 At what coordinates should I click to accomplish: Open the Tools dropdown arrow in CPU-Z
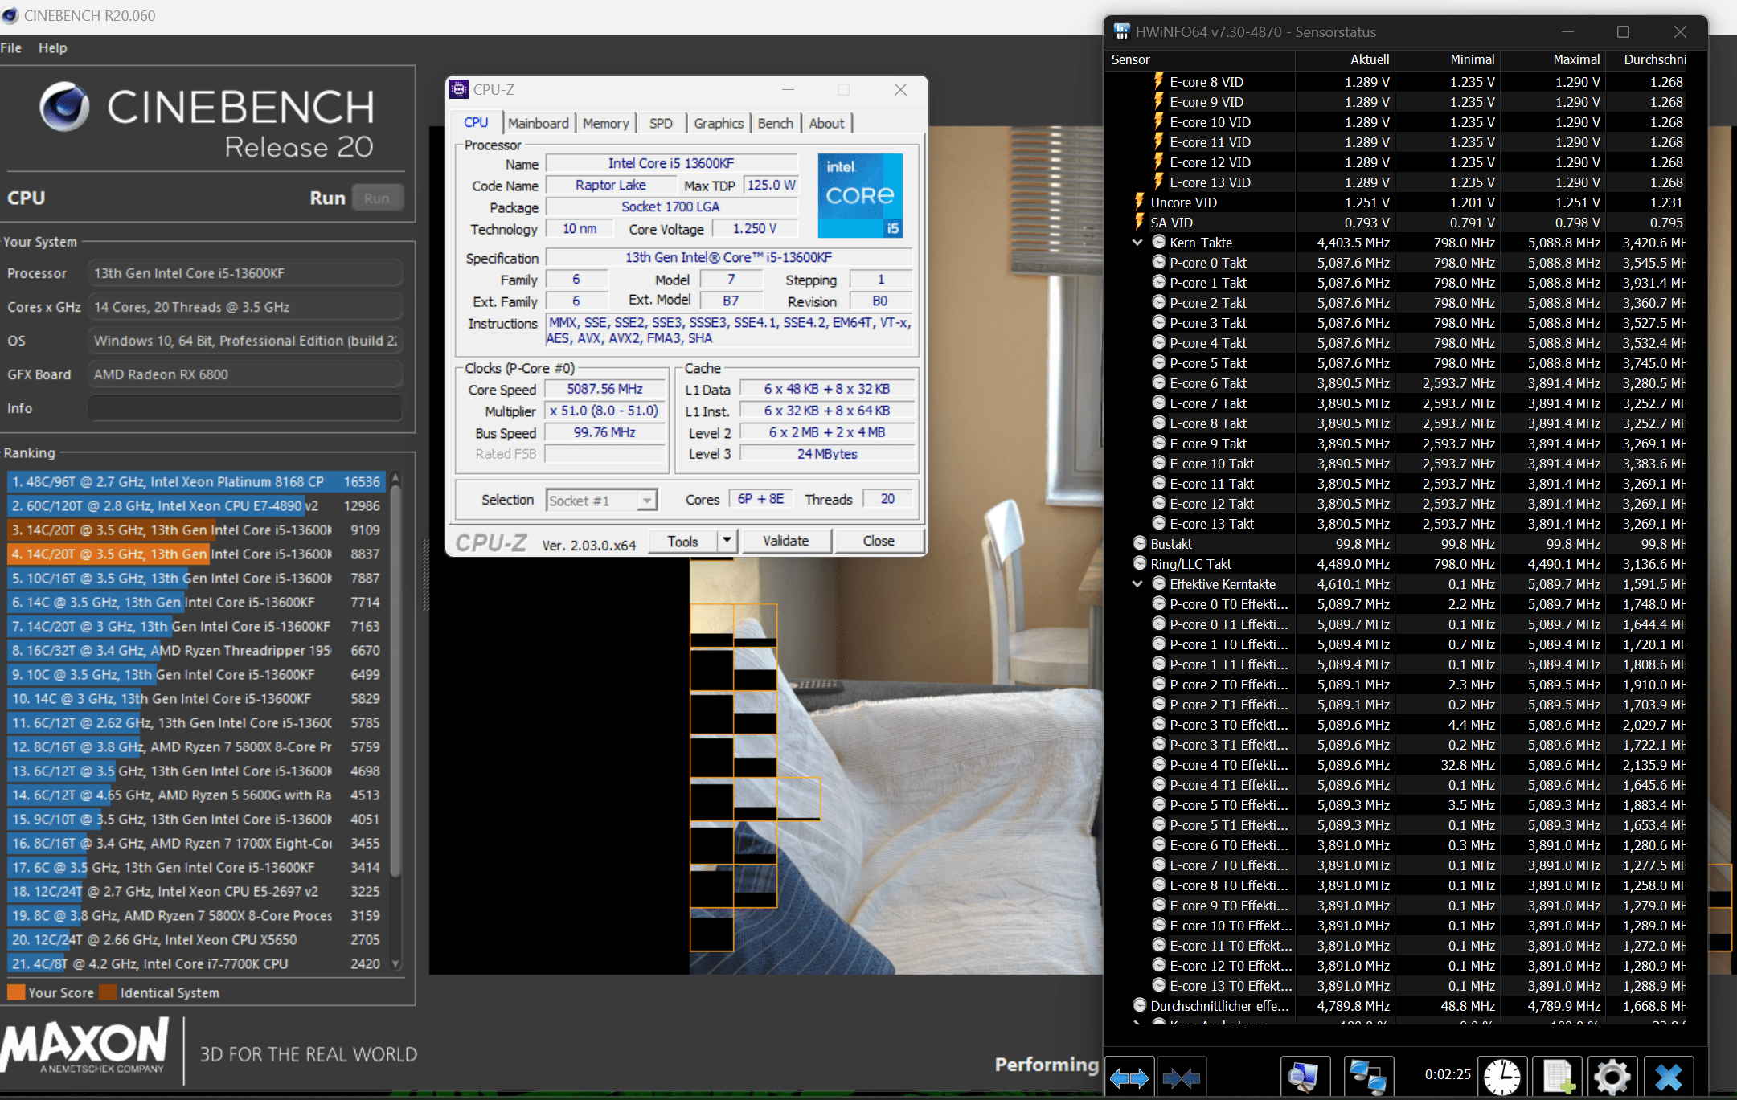point(727,540)
